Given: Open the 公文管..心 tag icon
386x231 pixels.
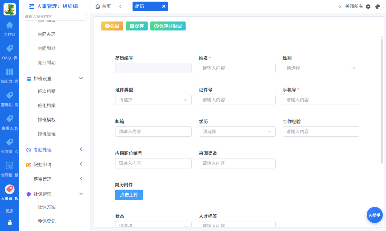Looking at the screenshot, I should click(x=10, y=142).
